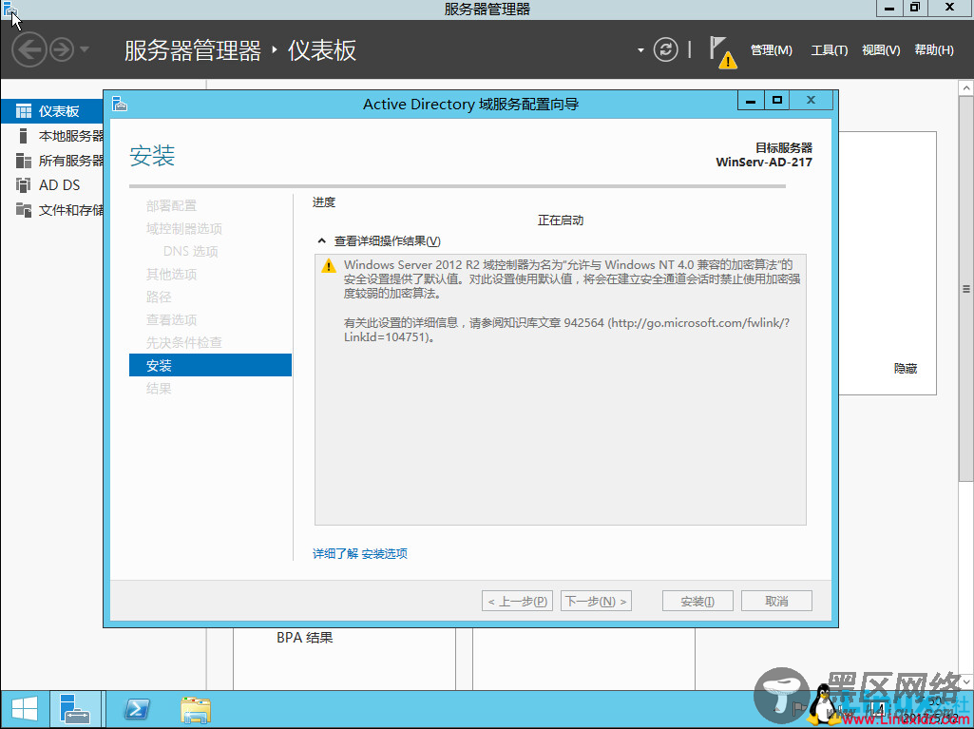Viewport: 974px width, 729px height.
Task: Select 先决条件检查 wizard step
Action: pyautogui.click(x=183, y=342)
